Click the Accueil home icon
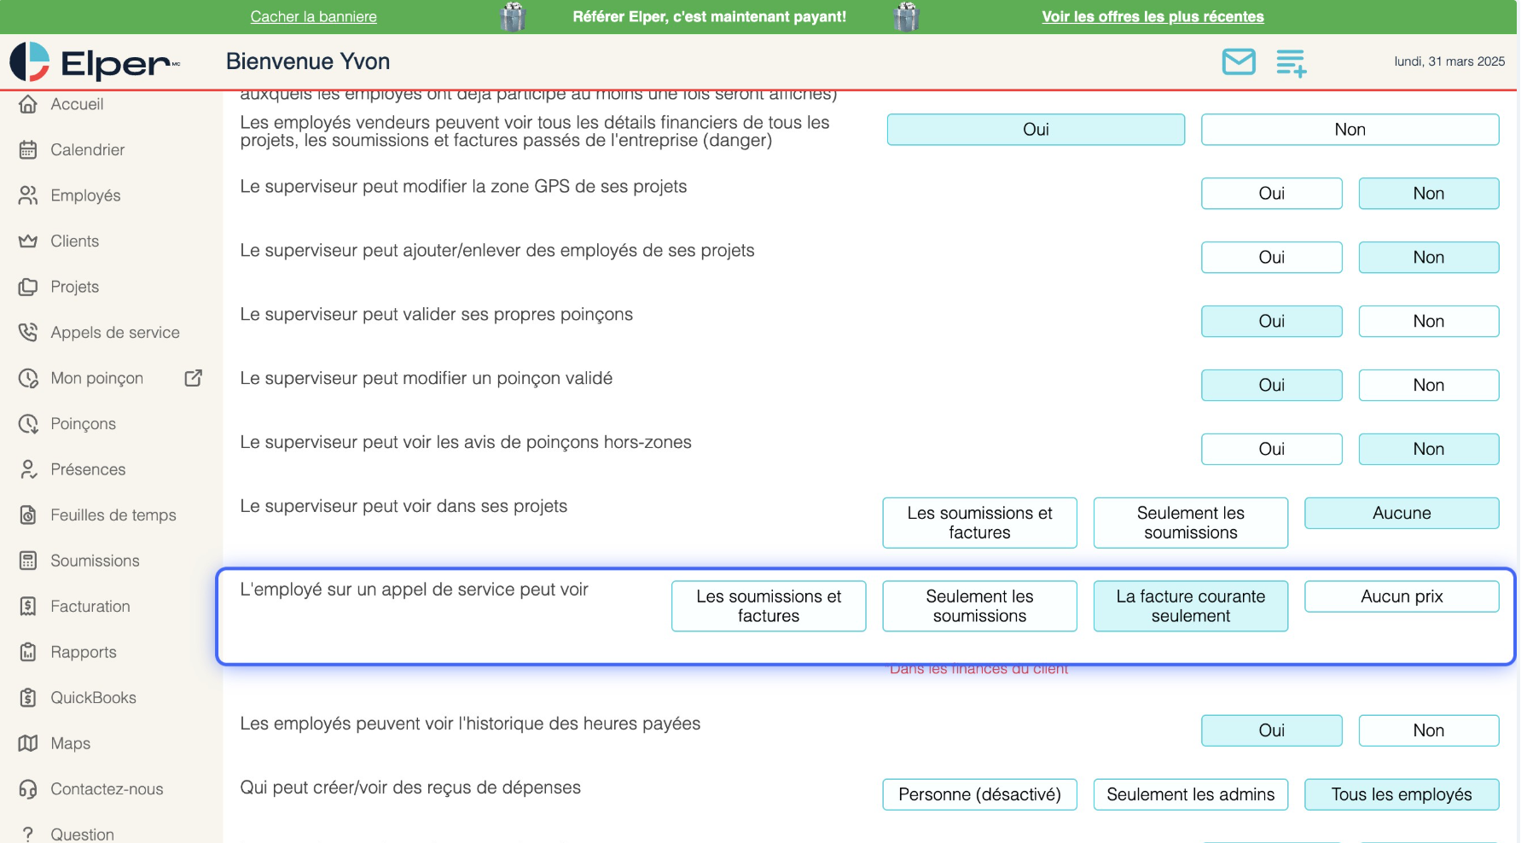Image resolution: width=1527 pixels, height=843 pixels. click(28, 104)
